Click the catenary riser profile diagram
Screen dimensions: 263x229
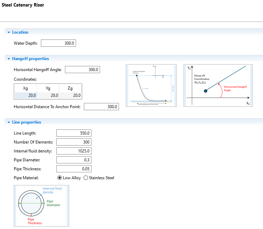click(151, 85)
